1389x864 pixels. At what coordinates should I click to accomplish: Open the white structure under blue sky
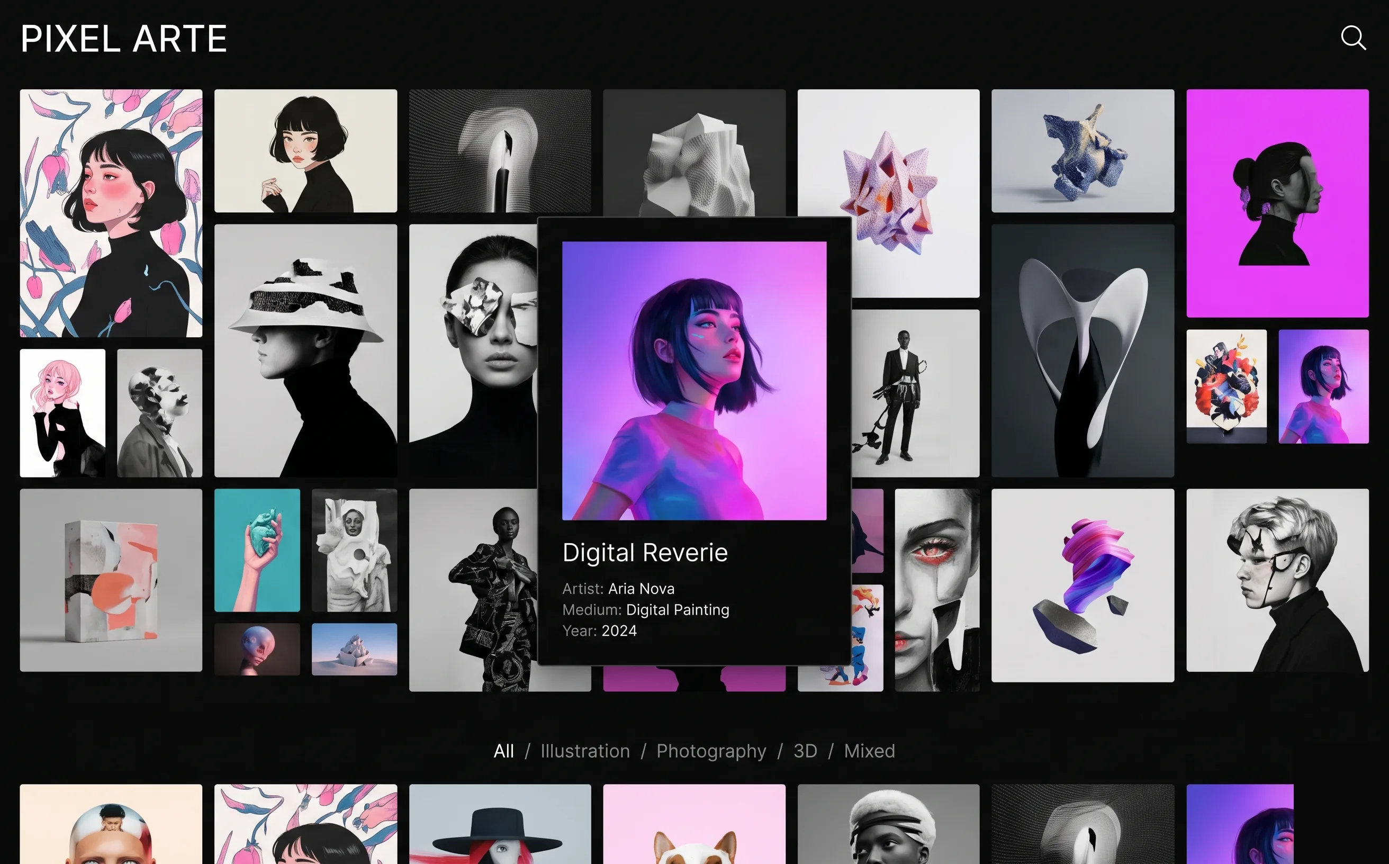pyautogui.click(x=354, y=649)
